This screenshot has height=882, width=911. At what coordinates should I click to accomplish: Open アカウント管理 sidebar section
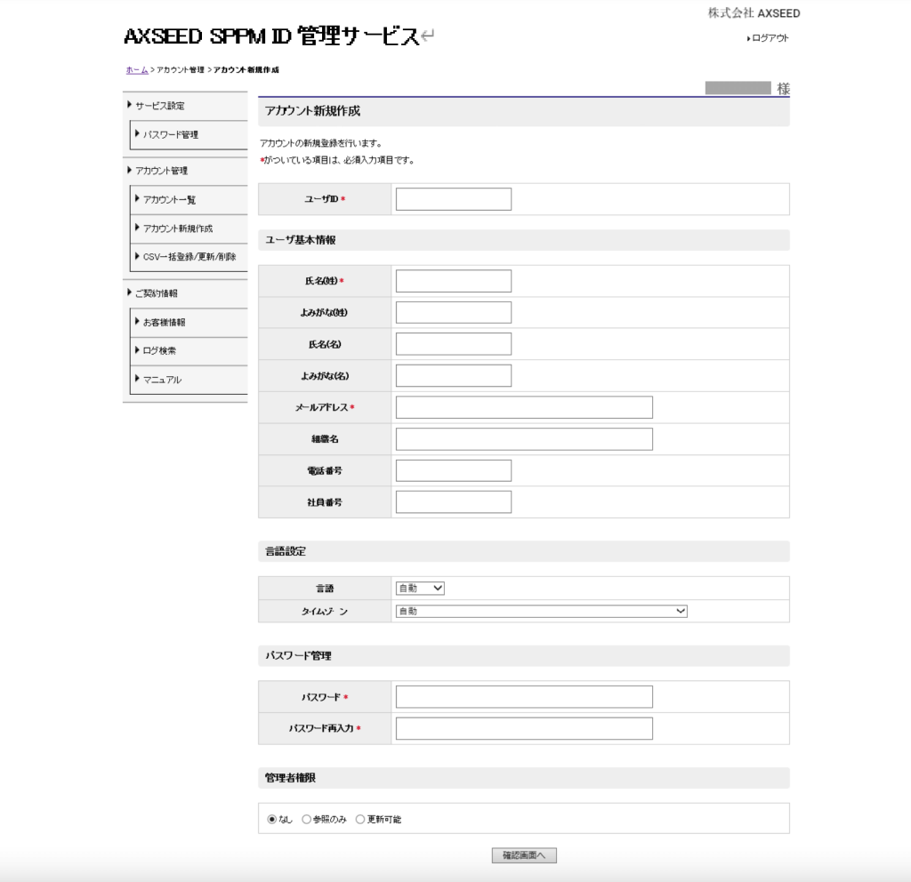pyautogui.click(x=162, y=171)
